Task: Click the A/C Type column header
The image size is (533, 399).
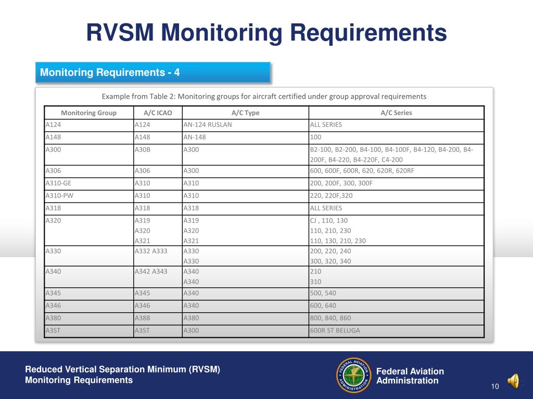Action: click(x=246, y=113)
